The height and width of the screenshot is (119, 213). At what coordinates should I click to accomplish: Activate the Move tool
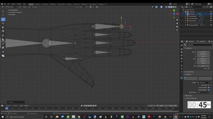[x=3, y=20]
